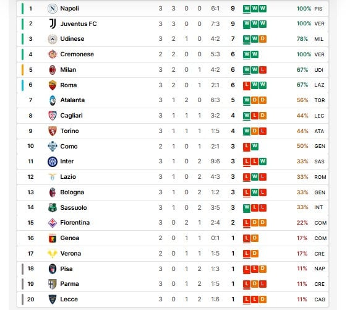Screen dimensions: 350x310
Task: Open Cremonese team name link
Action: (77, 54)
